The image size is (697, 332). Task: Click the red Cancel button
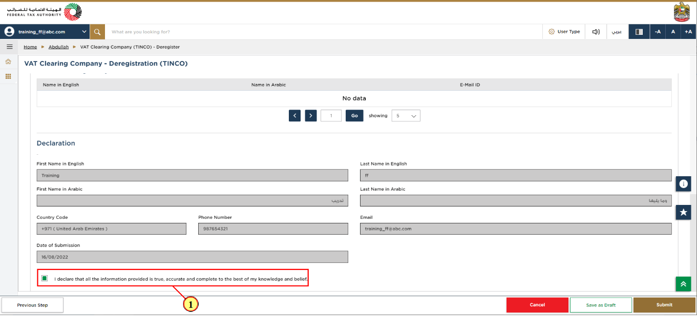coord(537,305)
